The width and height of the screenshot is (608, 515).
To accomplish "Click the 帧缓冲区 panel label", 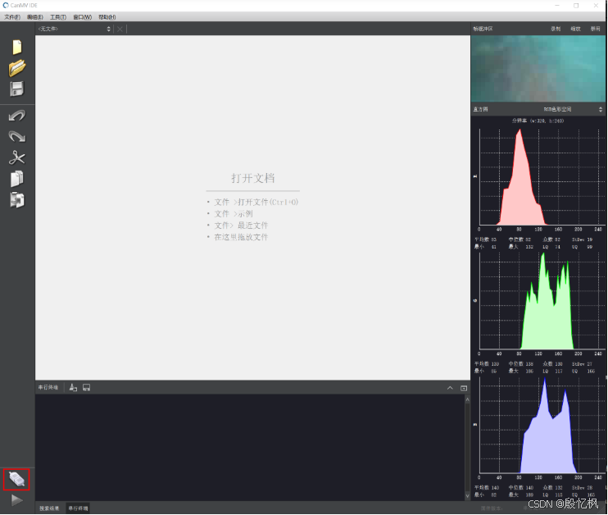I will click(x=483, y=29).
